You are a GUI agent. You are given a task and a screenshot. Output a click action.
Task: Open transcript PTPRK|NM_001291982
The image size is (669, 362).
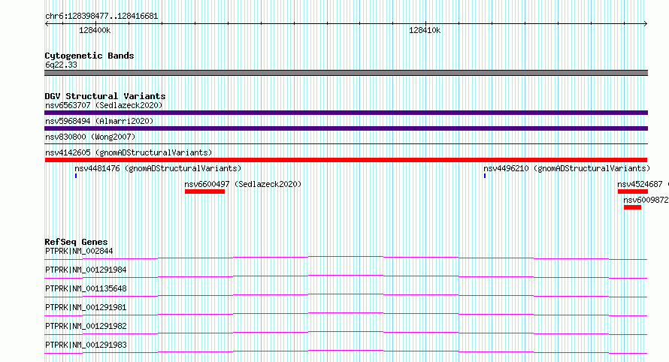[x=86, y=326]
